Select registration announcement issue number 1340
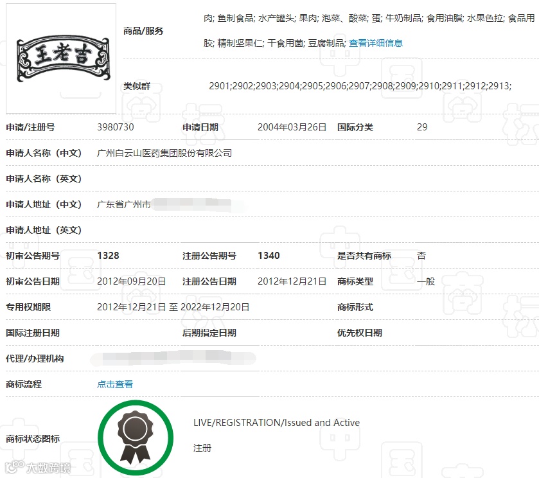This screenshot has height=478, width=539. [x=269, y=256]
